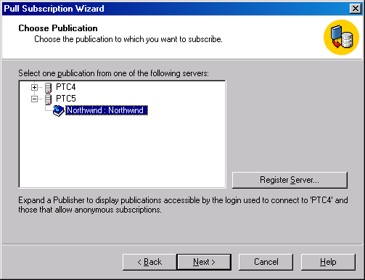365x280 pixels.
Task: Click the PTC4 server icon
Action: [x=49, y=88]
